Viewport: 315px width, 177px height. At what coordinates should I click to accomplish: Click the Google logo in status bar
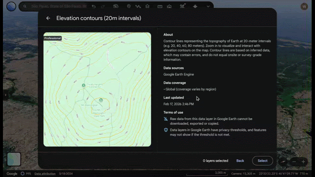tap(12, 174)
